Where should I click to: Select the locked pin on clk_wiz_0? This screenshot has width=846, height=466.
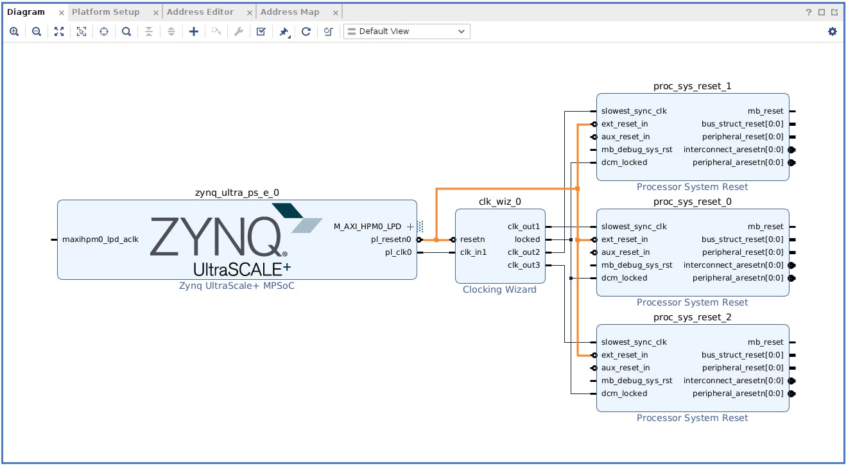coord(528,239)
